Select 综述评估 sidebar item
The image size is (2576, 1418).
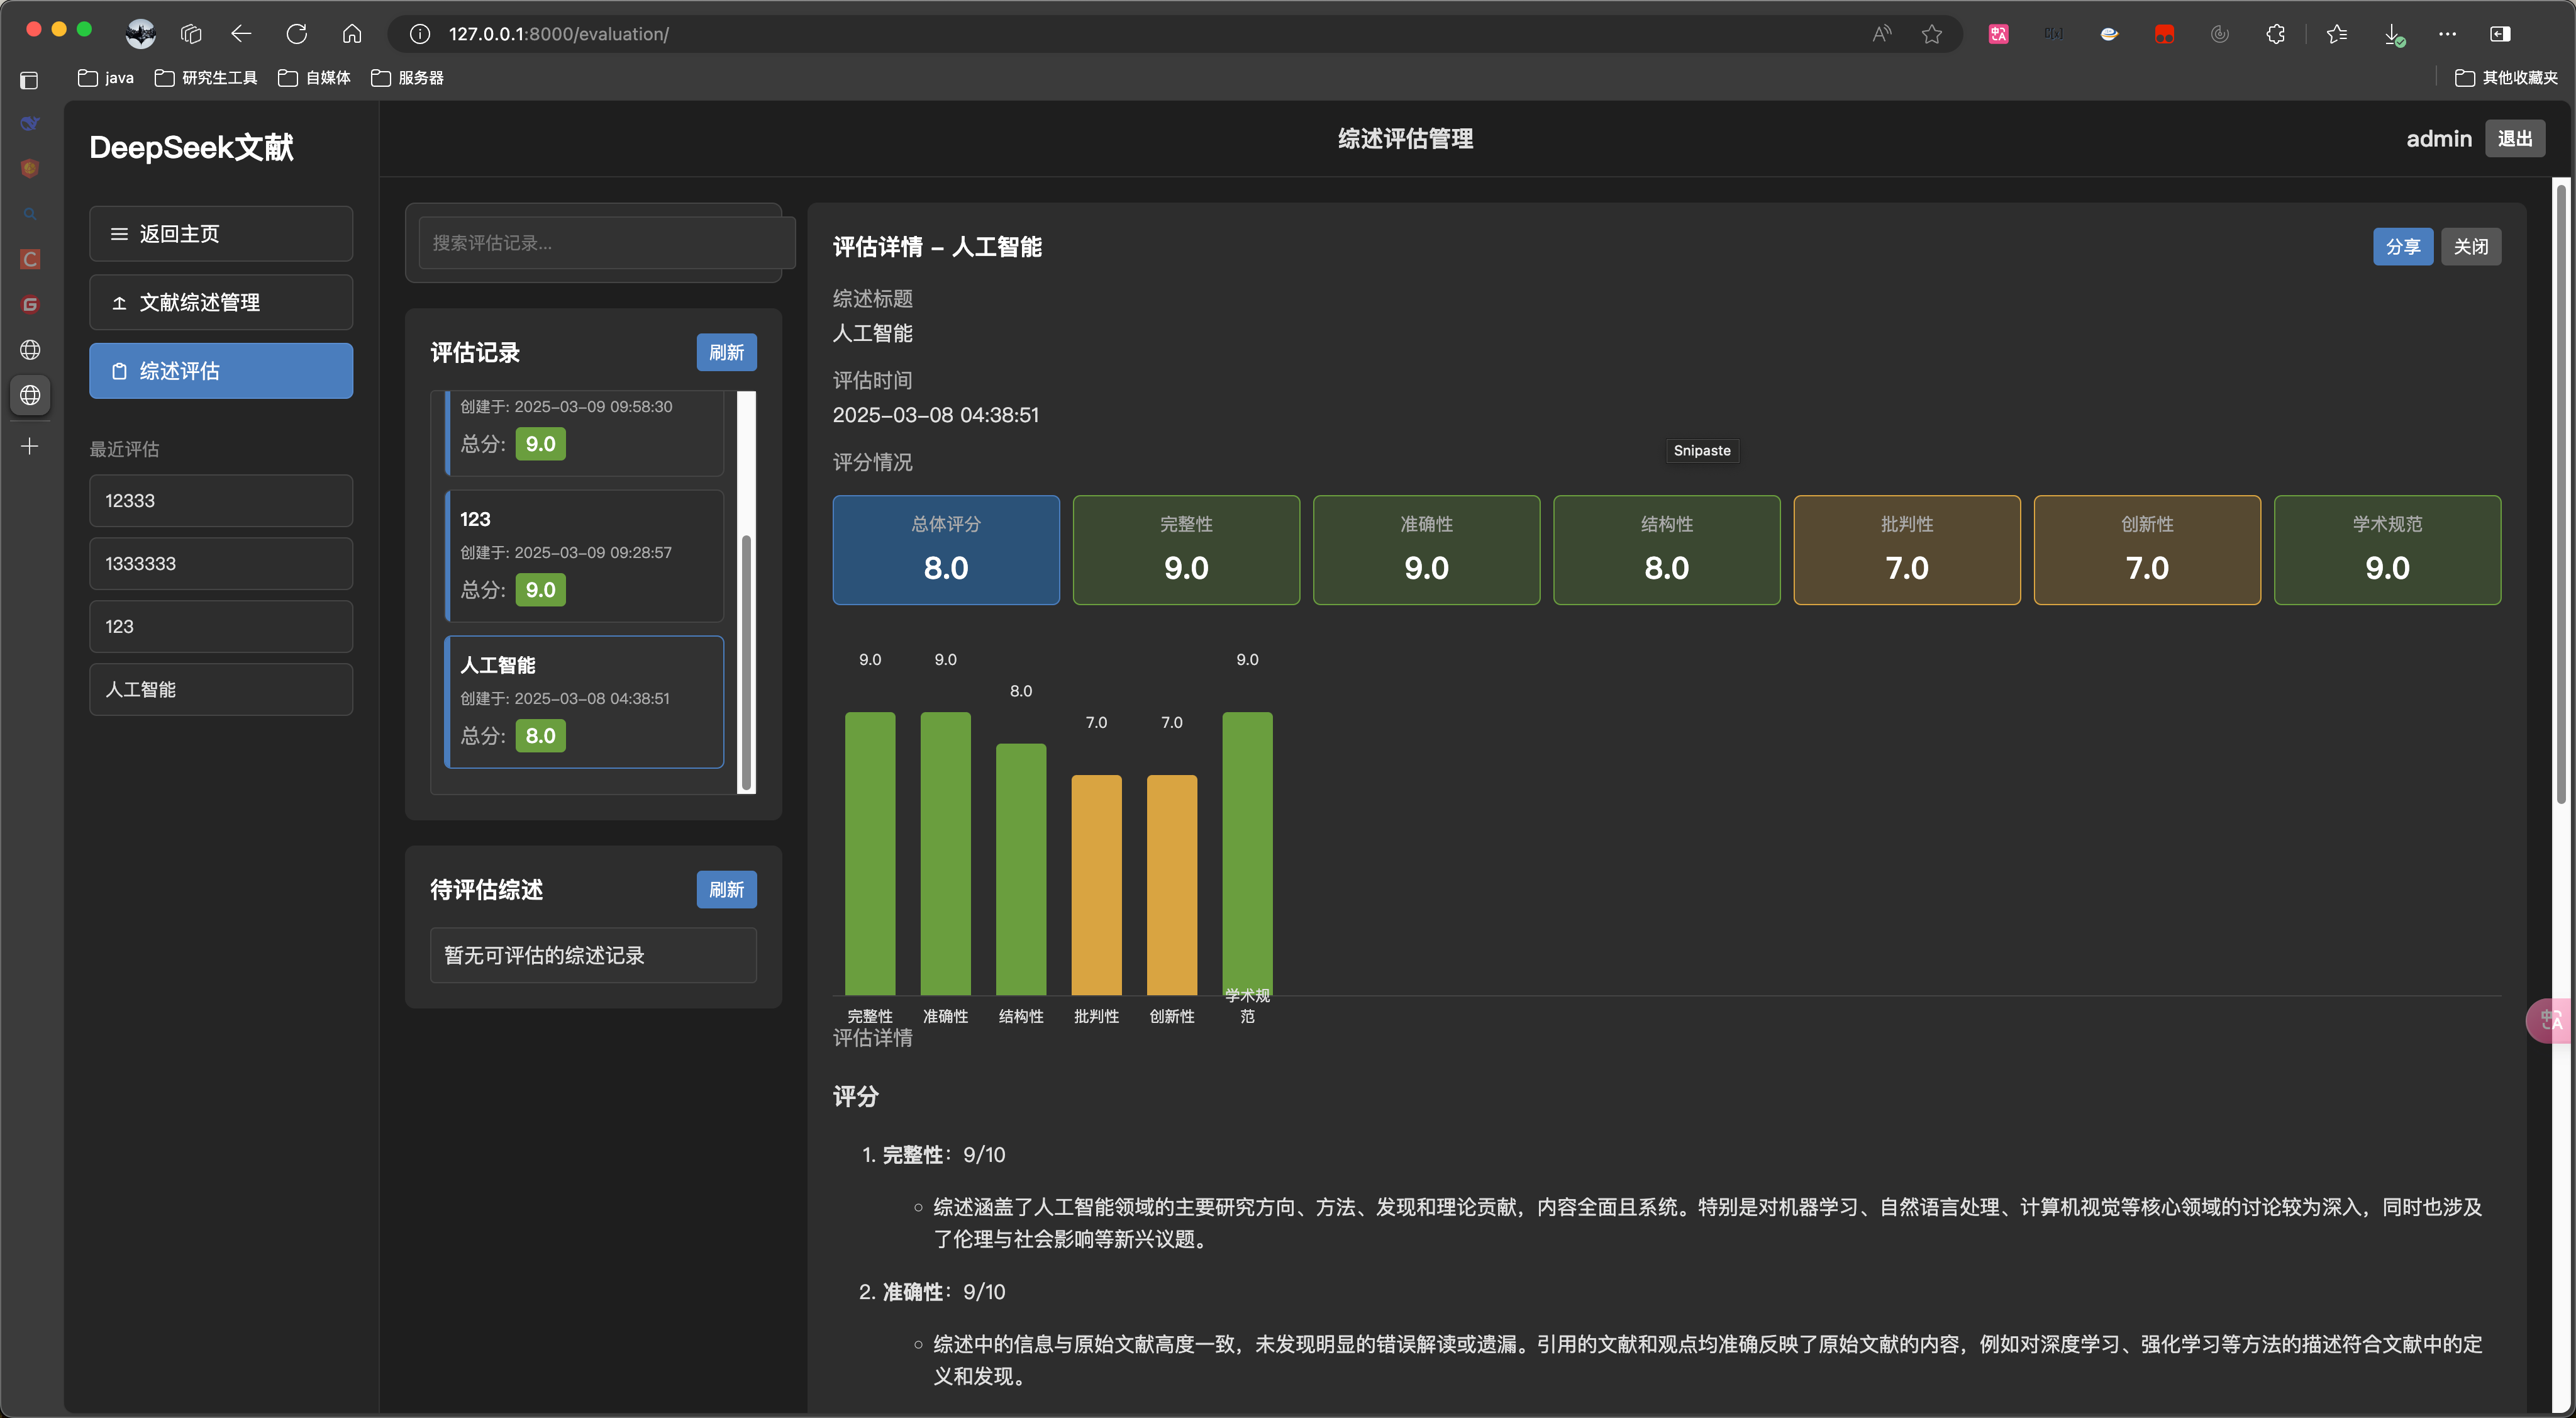(221, 371)
